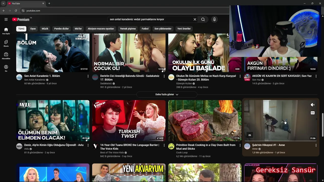Open options for Primitive Steak Cooking video
Viewport: 324px width, 182px height.
240,145
